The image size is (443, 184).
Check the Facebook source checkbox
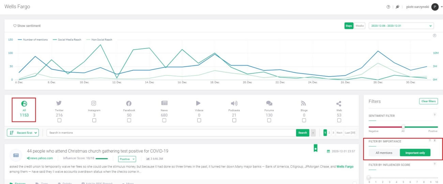coord(129,120)
